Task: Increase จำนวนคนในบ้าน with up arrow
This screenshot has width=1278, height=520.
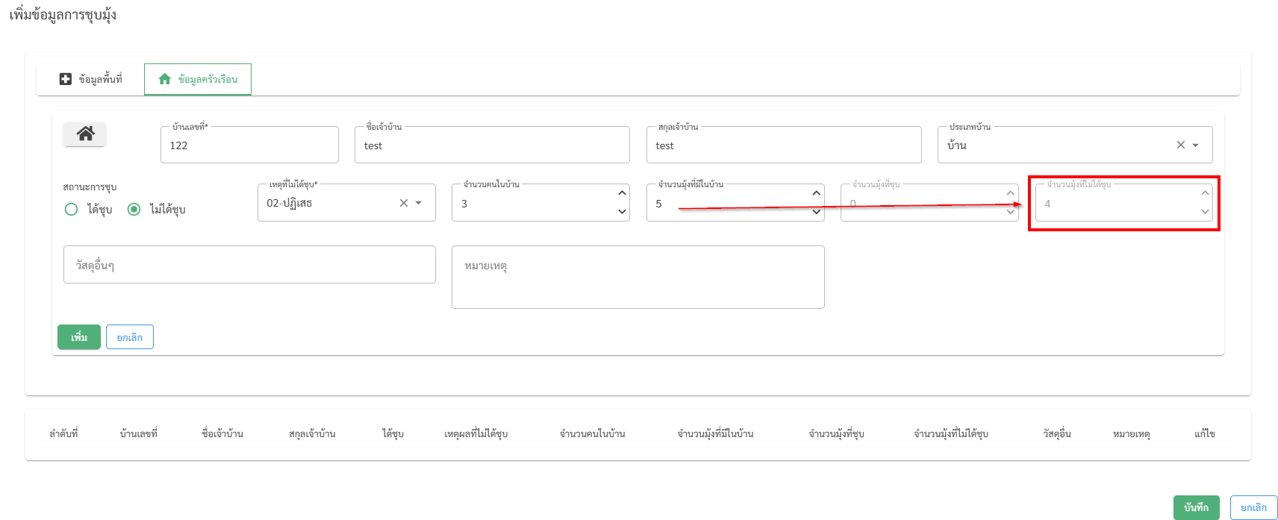Action: point(622,193)
